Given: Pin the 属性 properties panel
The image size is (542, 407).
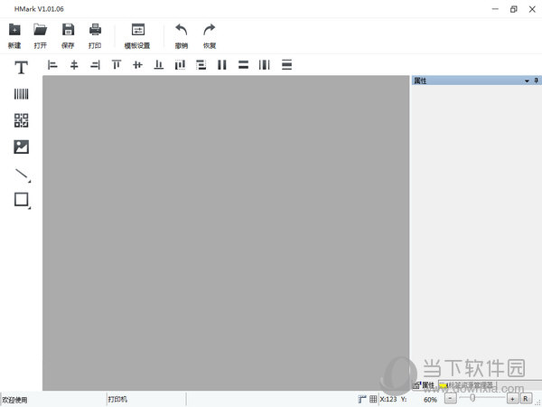Looking at the screenshot, I should [x=536, y=80].
